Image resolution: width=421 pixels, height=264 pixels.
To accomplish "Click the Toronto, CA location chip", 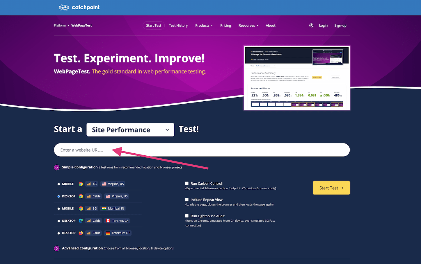I will [117, 221].
